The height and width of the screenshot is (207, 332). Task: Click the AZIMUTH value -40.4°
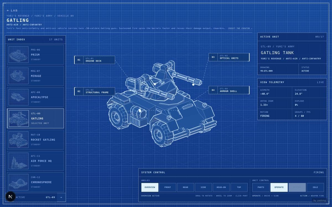pos(265,94)
